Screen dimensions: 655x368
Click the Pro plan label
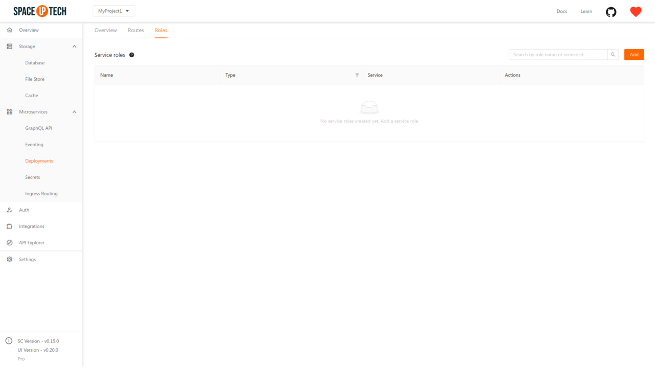21,359
